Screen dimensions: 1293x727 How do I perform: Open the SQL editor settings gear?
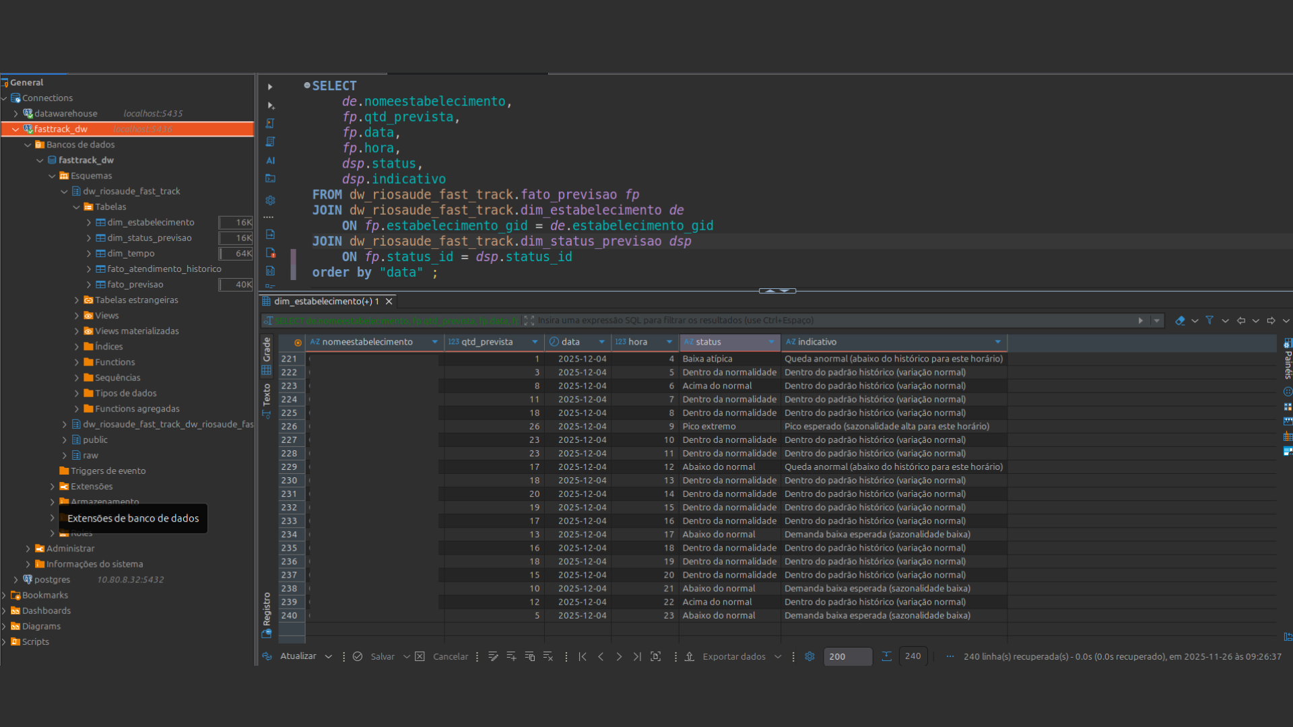(x=271, y=200)
